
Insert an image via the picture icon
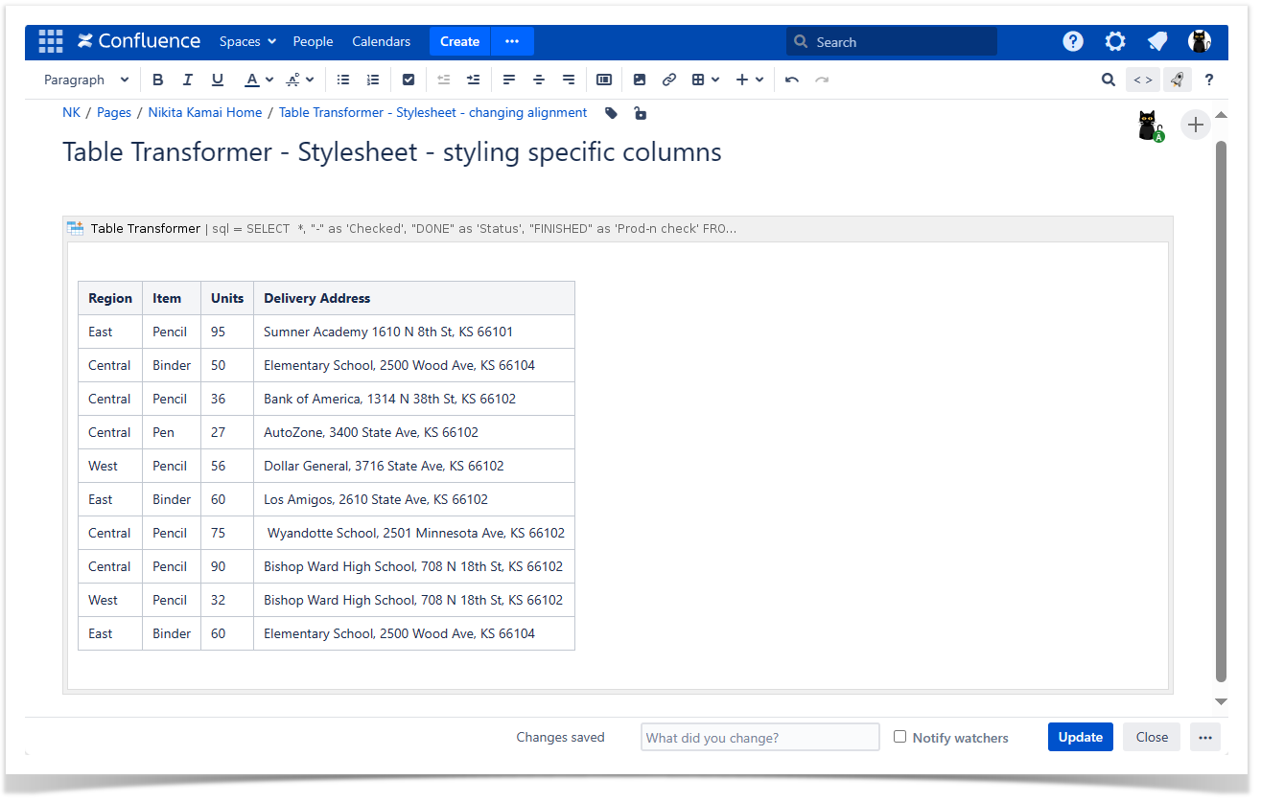(640, 80)
